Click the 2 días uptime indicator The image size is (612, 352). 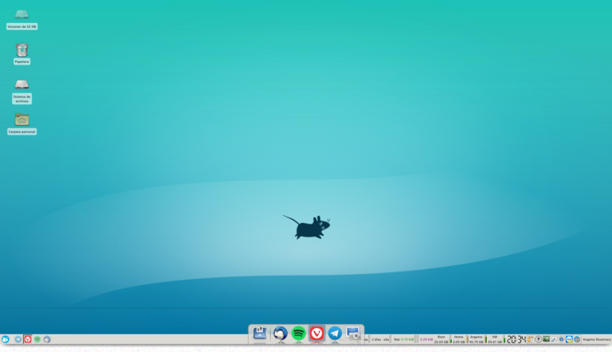[376, 339]
